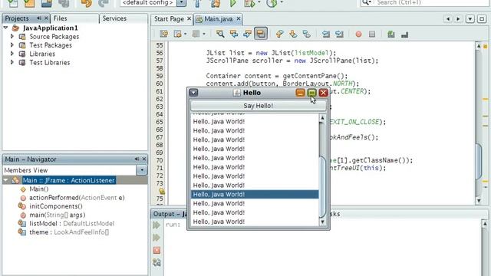Screen dimensions: 491x276
Task: Expand the Test Libraries node
Action: click(x=12, y=62)
